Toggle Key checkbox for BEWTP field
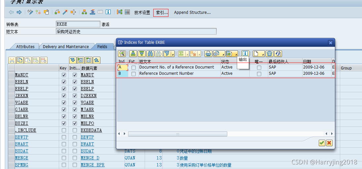This screenshot has width=362, height=169. point(64,137)
